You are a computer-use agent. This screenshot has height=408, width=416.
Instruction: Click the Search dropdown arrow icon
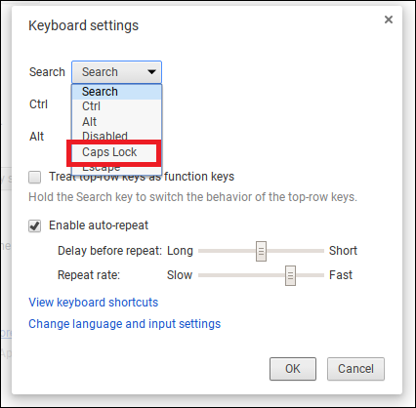tap(151, 72)
